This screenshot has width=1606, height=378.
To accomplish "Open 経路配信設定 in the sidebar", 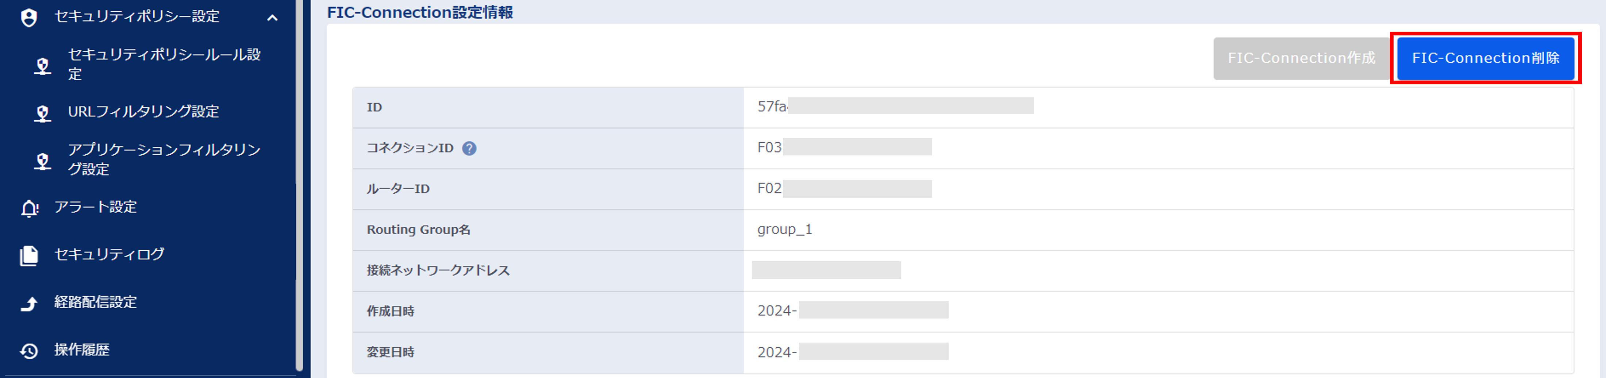I will coord(95,302).
